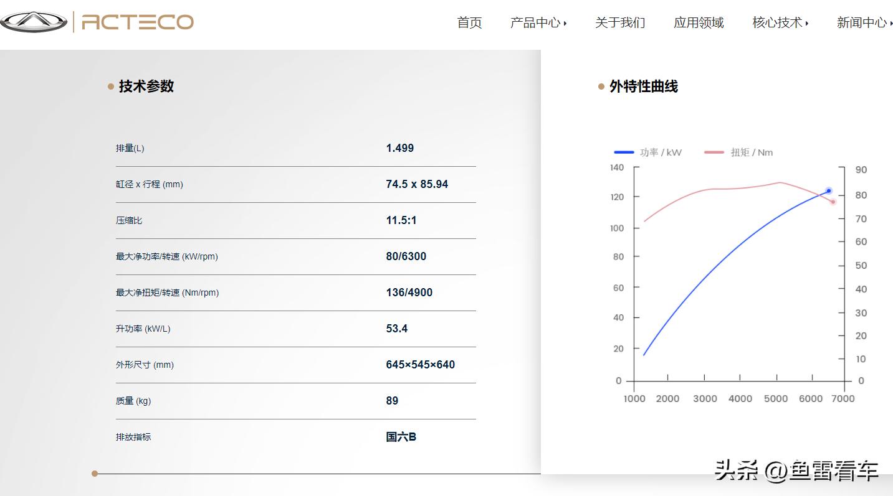The image size is (893, 496).
Task: Expand the 产品中心 dropdown menu
Action: coord(537,22)
